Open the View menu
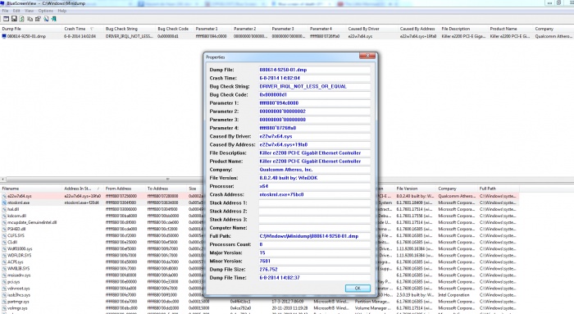 pyautogui.click(x=29, y=11)
